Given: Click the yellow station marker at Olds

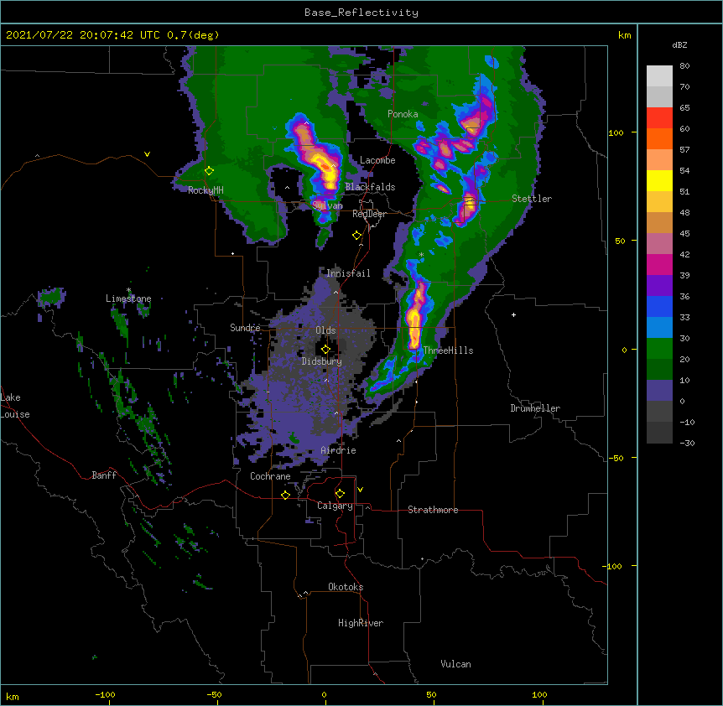Looking at the screenshot, I should click(x=325, y=349).
